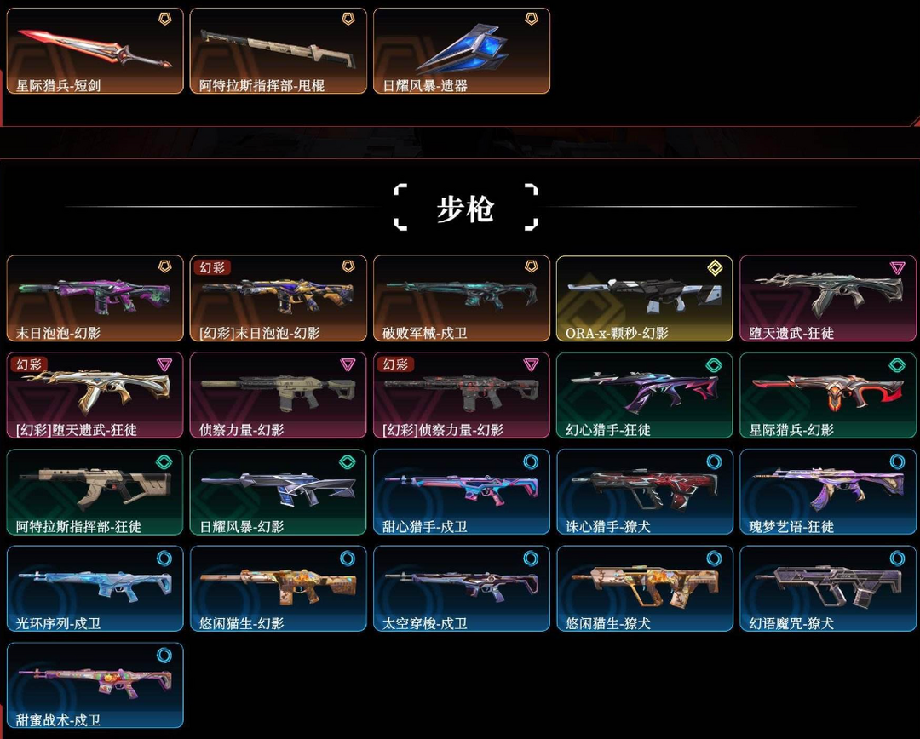
Task: Click the blue circle icon on 悠闲猫生-幻影
Action: point(348,559)
